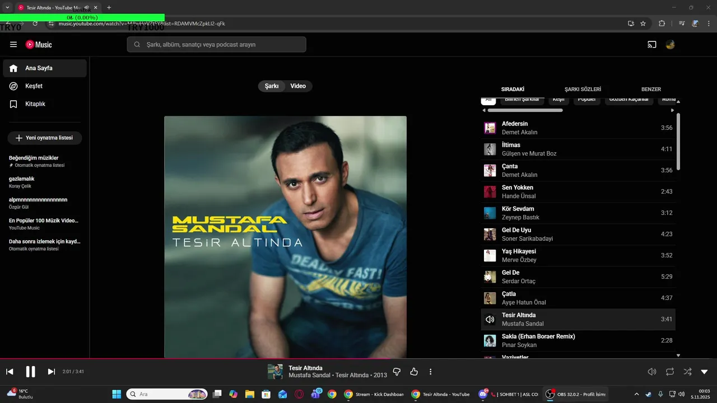Image resolution: width=717 pixels, height=403 pixels.
Task: Open the alprnnnnnn playlist by Özgür Gül
Action: click(45, 203)
